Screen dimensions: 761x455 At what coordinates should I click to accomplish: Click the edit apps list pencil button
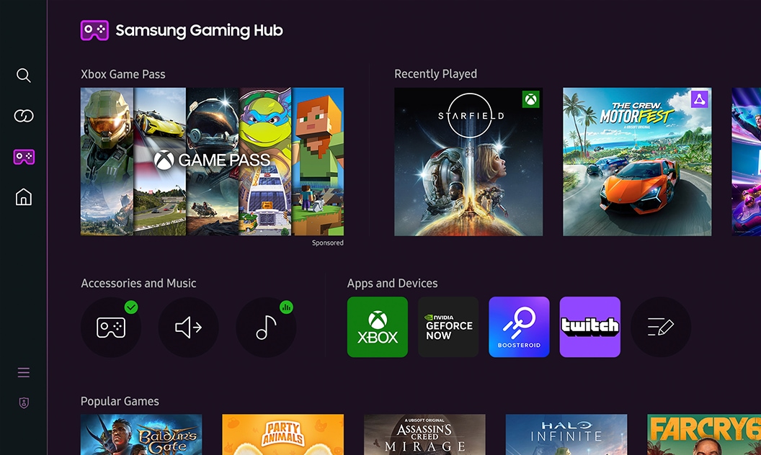660,328
